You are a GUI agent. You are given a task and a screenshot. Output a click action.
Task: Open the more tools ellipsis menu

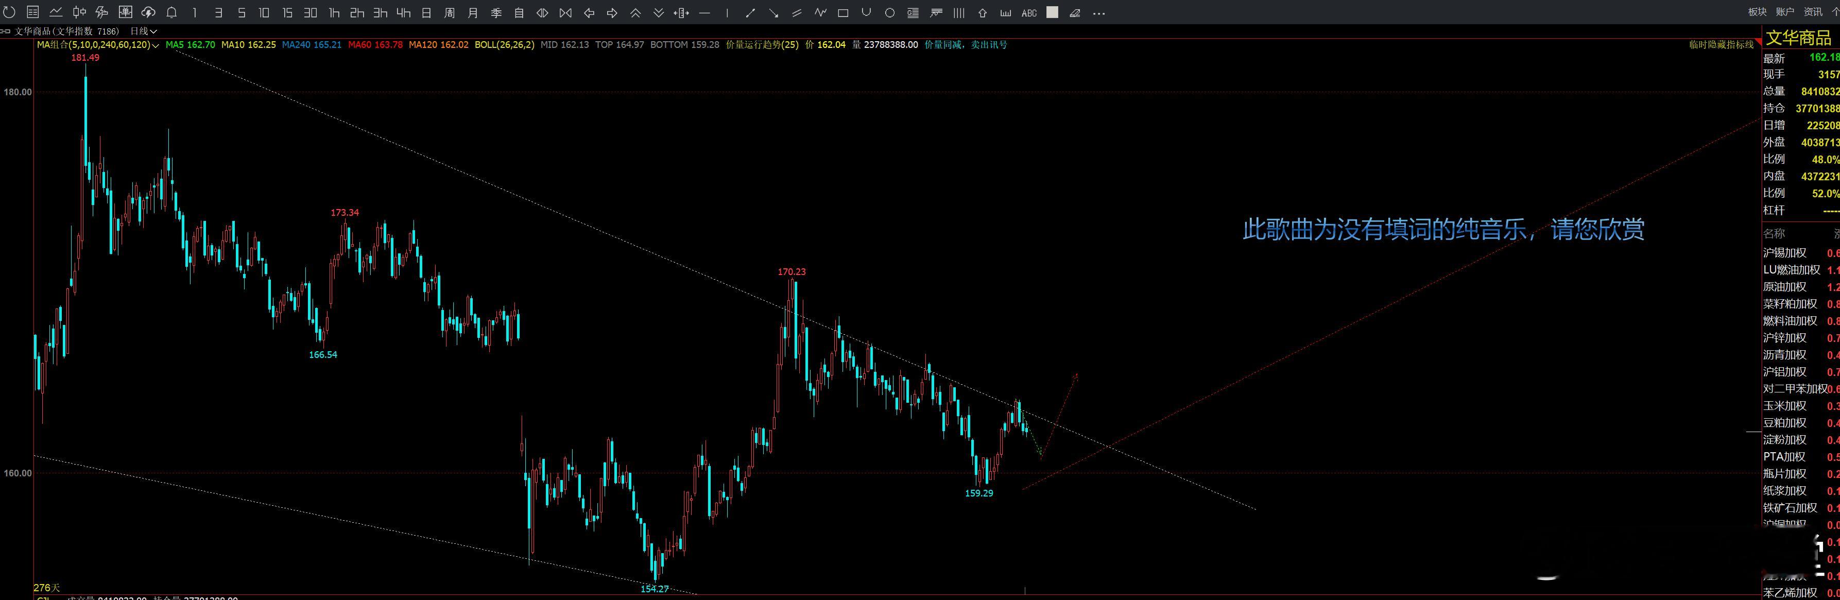click(1099, 12)
